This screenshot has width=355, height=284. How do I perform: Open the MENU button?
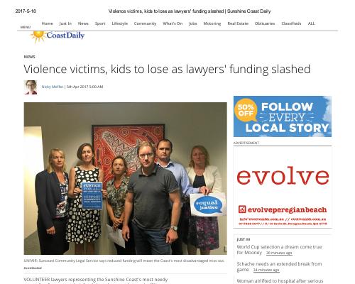[26, 27]
